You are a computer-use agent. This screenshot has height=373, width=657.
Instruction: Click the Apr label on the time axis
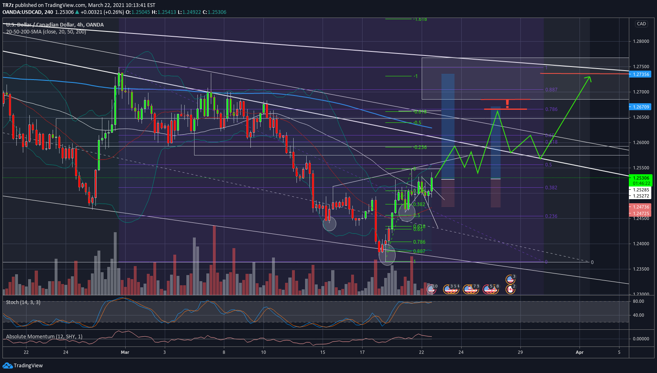pyautogui.click(x=580, y=352)
